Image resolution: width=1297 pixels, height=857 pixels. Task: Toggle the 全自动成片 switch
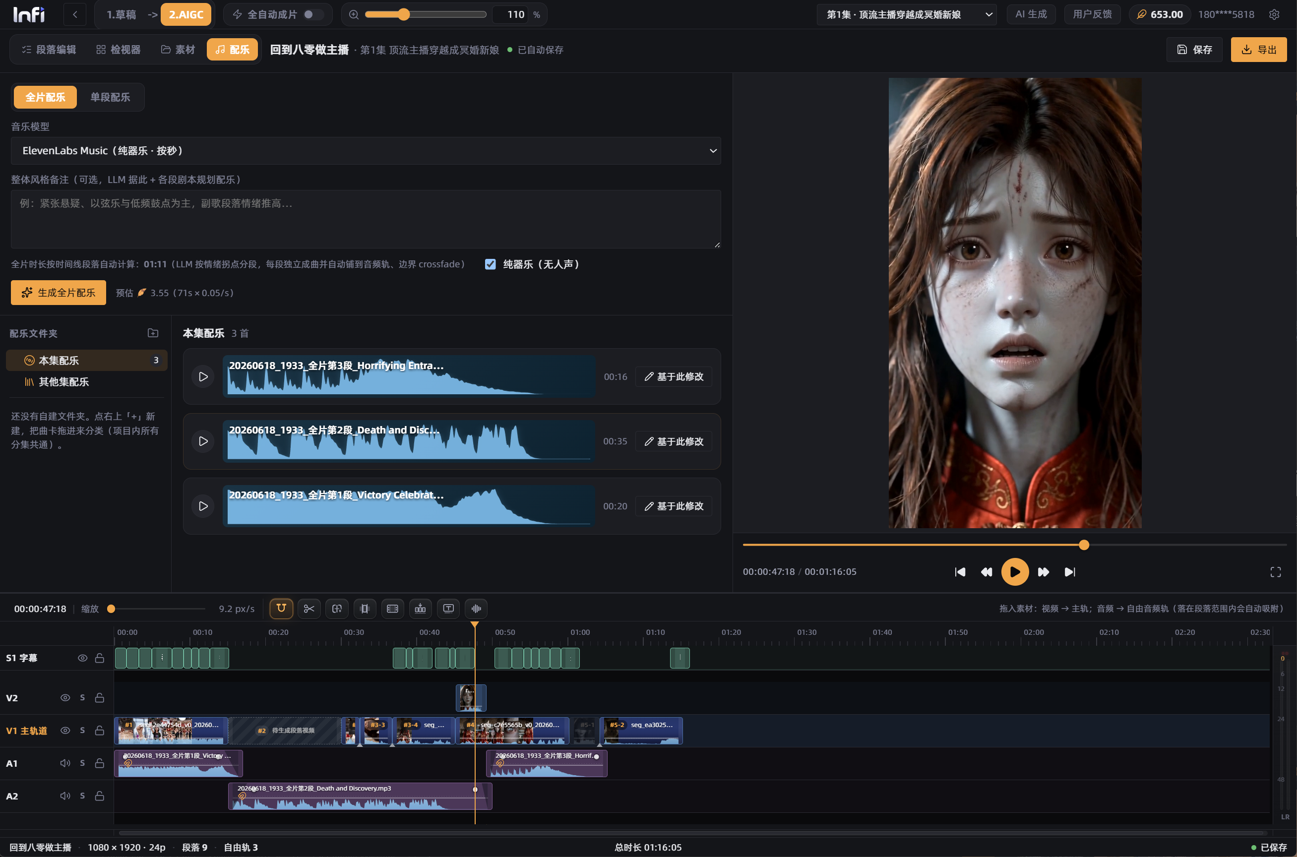point(314,14)
